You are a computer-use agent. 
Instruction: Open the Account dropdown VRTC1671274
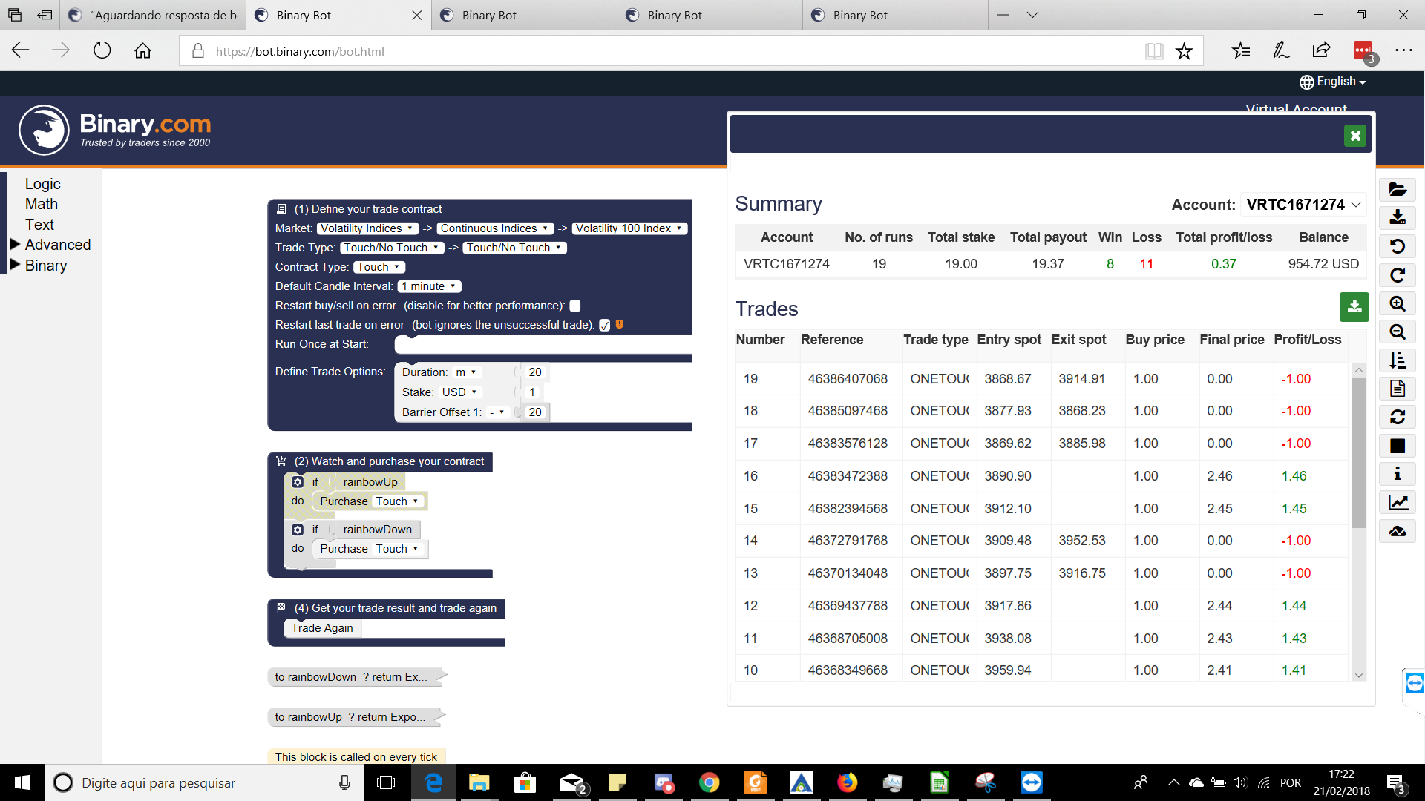click(1303, 205)
